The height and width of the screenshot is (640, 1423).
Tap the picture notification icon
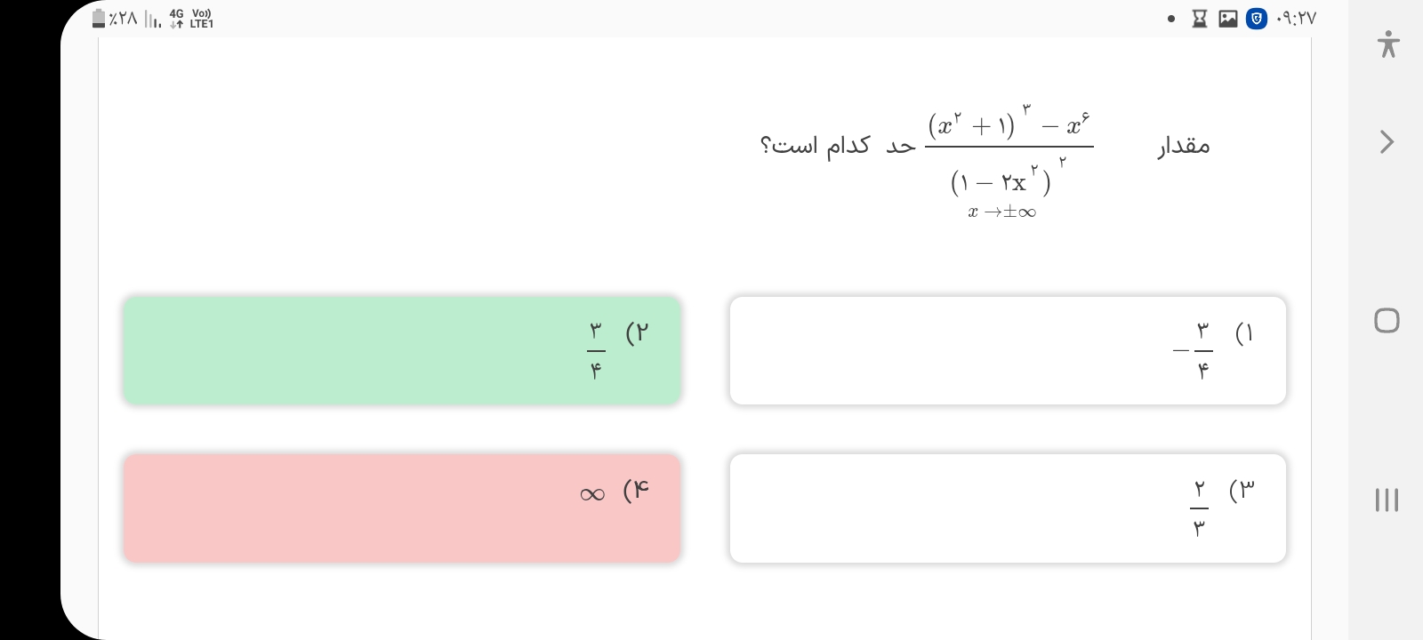1228,19
